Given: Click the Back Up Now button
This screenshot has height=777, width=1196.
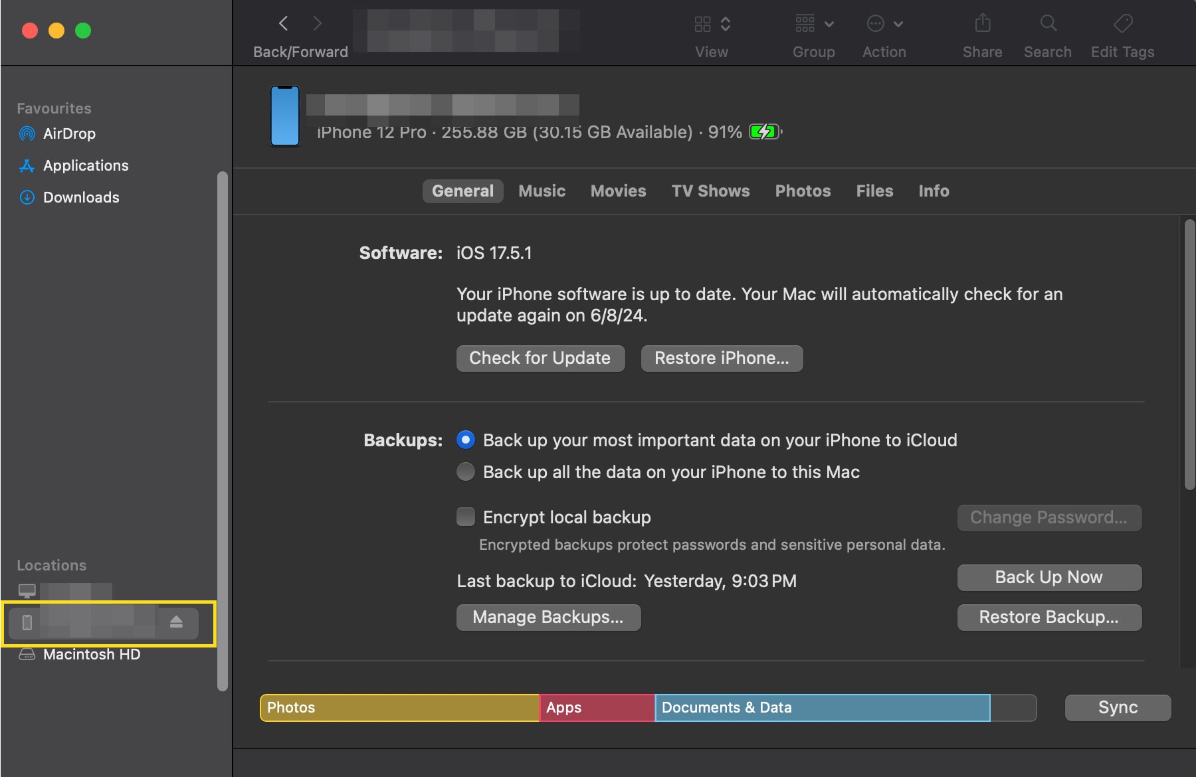Looking at the screenshot, I should pyautogui.click(x=1049, y=578).
